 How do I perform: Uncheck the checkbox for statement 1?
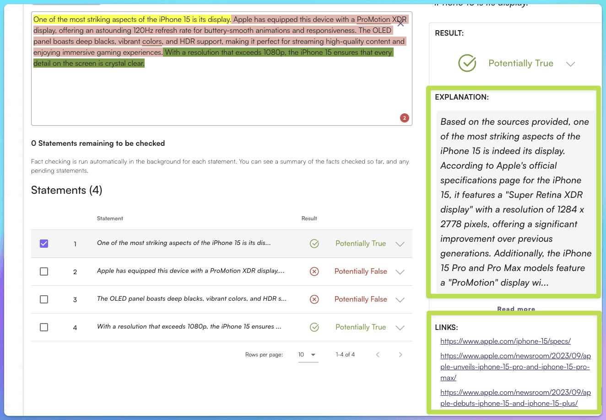coord(44,244)
